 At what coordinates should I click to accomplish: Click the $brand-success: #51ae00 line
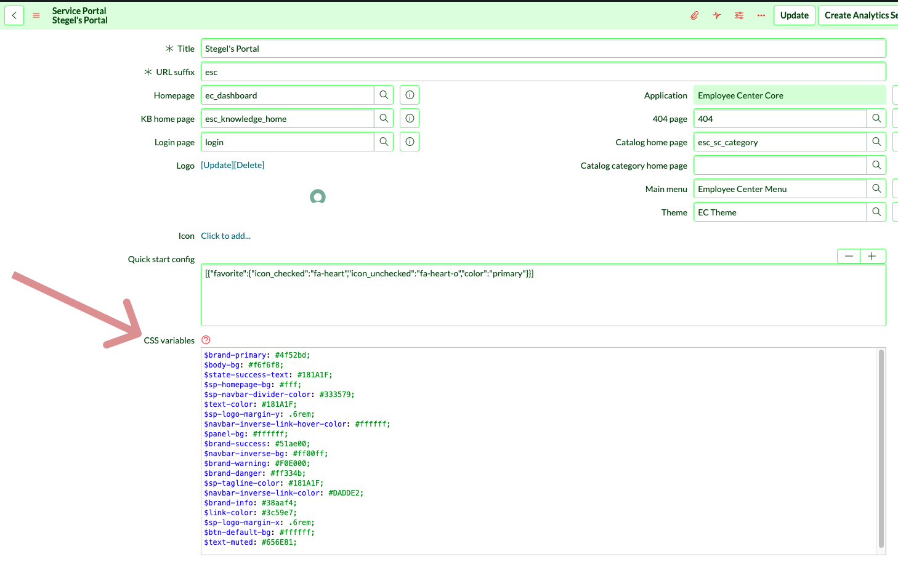(257, 444)
